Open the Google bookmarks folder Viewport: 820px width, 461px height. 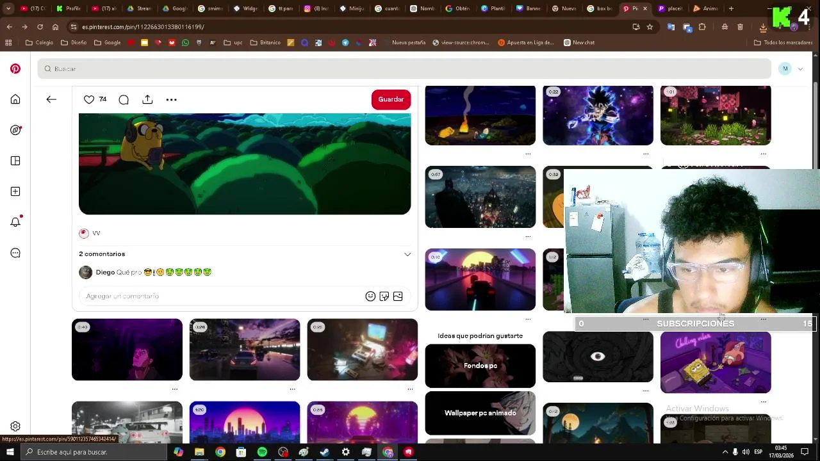point(107,42)
